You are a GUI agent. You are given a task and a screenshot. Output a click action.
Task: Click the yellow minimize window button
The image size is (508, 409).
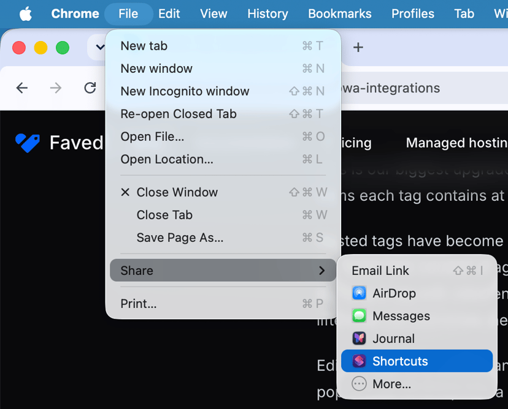coord(41,48)
